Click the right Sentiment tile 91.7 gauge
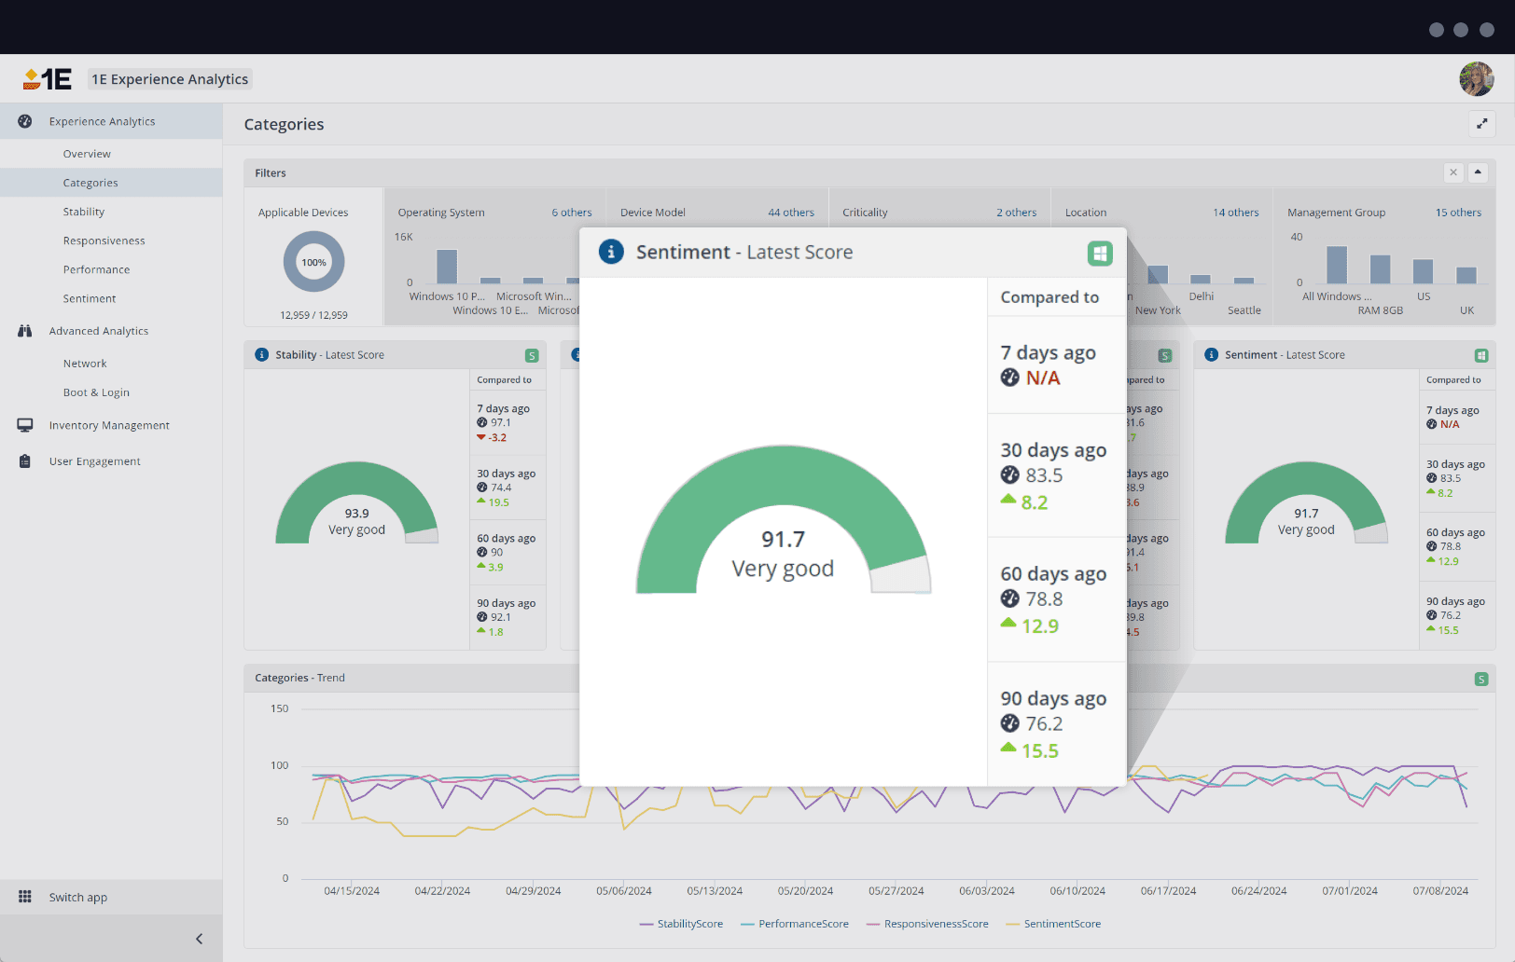The width and height of the screenshot is (1515, 962). pyautogui.click(x=1306, y=502)
